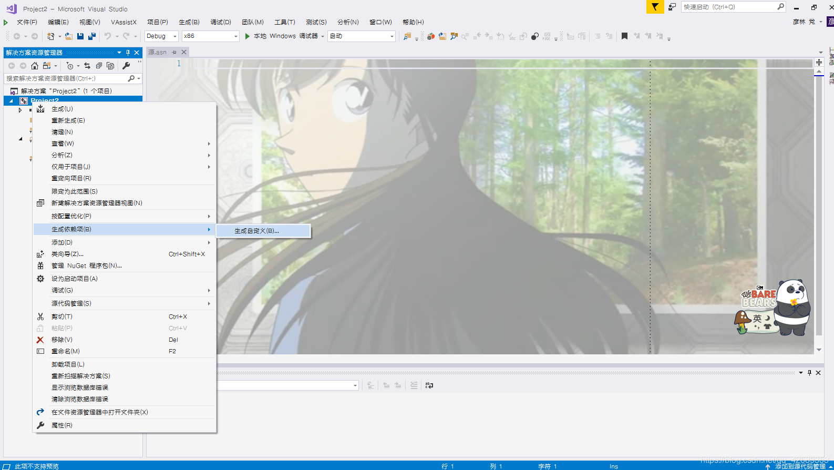Choose 管理 NuGet 程序包(N)... in context menu
834x470 pixels.
click(x=125, y=265)
